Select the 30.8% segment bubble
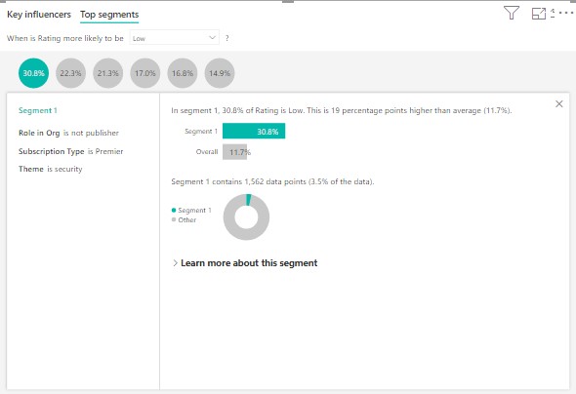Viewport: 576px width, 394px height. (33, 73)
